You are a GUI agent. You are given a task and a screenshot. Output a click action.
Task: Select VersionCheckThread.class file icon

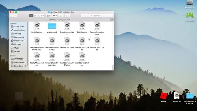click(52, 56)
